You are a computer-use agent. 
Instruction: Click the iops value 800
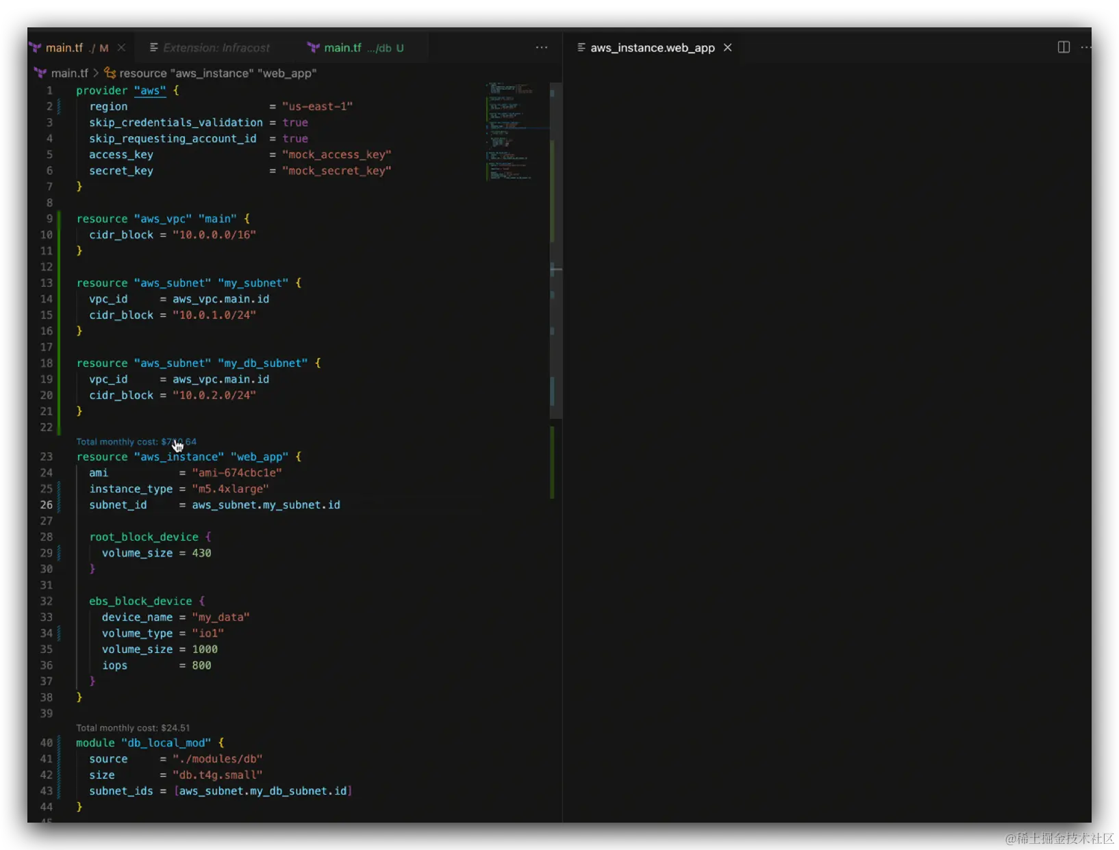pyautogui.click(x=201, y=666)
